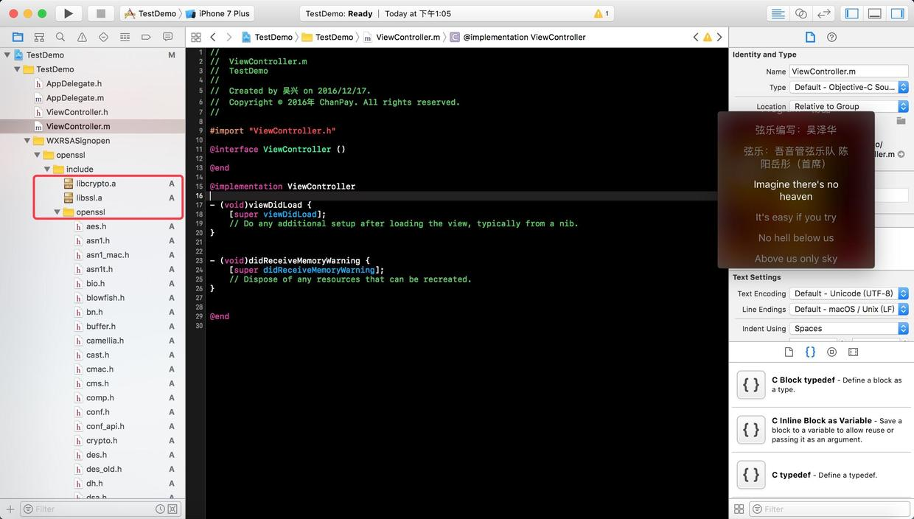Show the Code Snippet library
The width and height of the screenshot is (914, 519).
810,352
